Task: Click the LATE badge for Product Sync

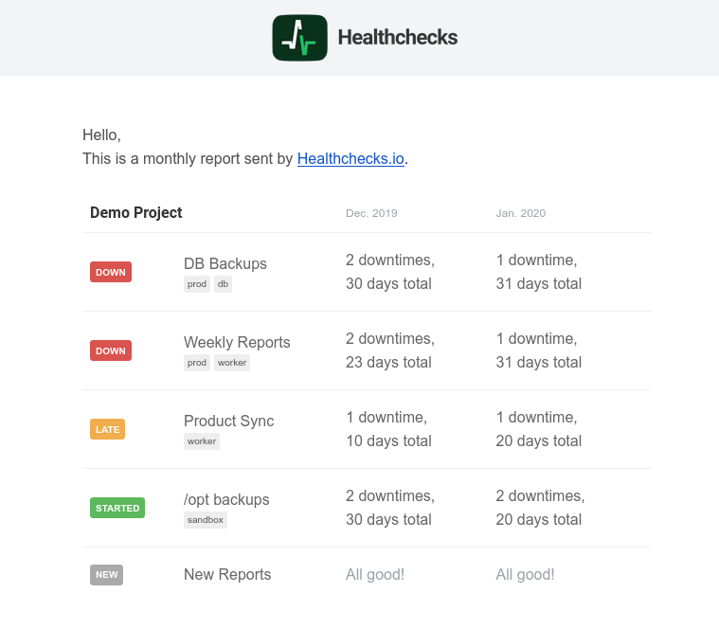Action: pos(108,429)
